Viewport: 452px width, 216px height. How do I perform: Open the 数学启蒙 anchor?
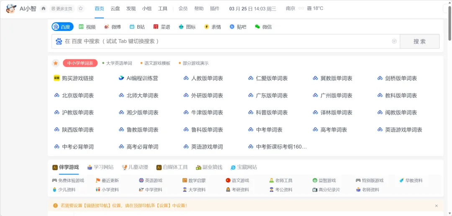pos(194,180)
